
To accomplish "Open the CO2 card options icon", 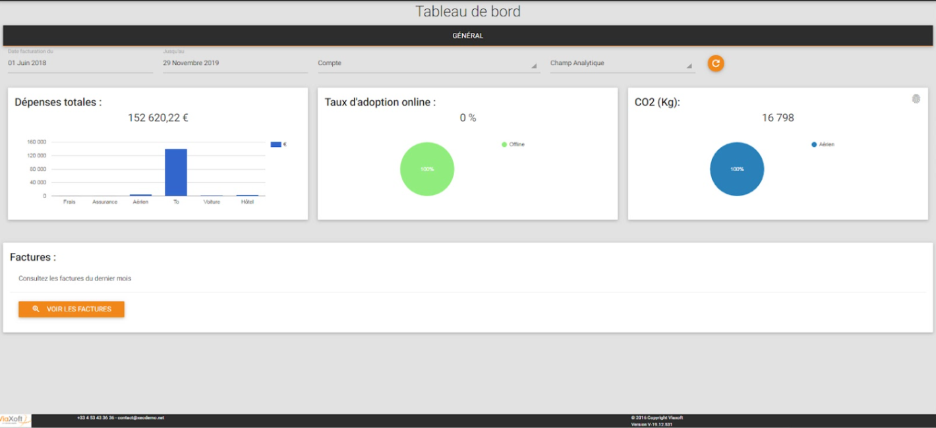I will [x=916, y=99].
